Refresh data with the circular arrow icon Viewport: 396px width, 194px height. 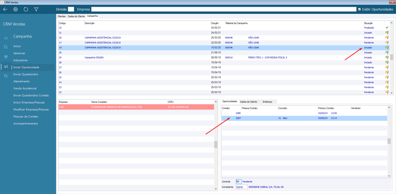26,9
